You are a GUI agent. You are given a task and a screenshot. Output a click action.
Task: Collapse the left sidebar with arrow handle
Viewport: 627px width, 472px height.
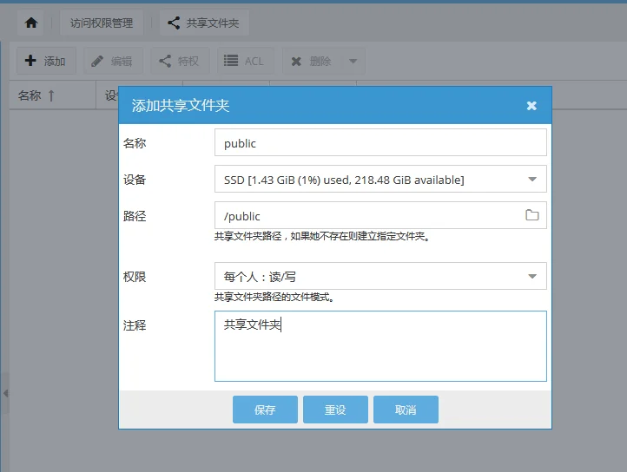click(x=5, y=393)
